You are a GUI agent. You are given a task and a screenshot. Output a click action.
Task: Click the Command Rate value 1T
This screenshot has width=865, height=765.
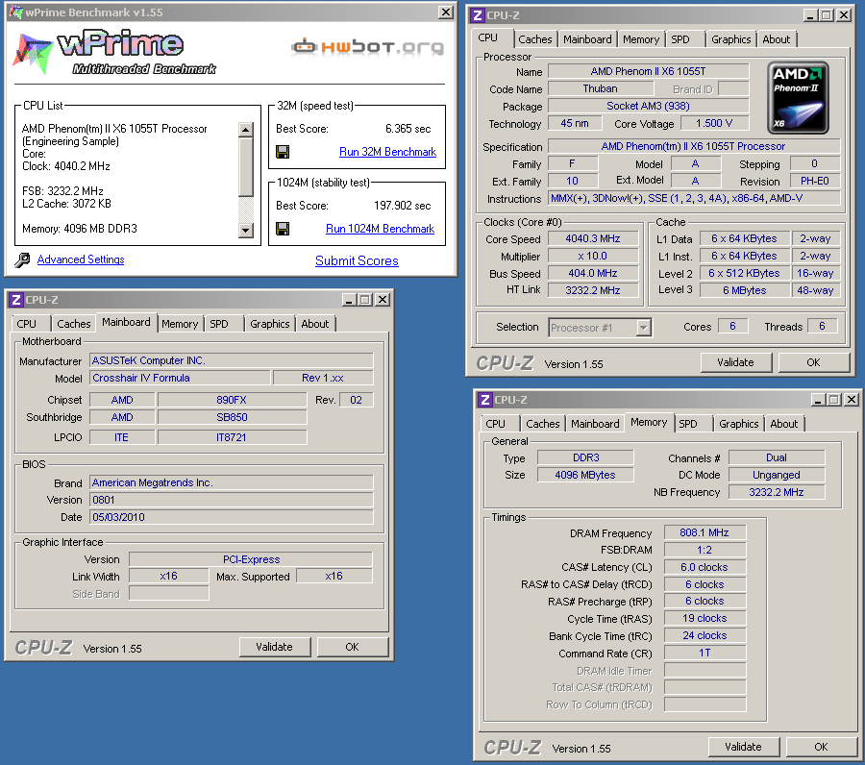click(x=704, y=653)
